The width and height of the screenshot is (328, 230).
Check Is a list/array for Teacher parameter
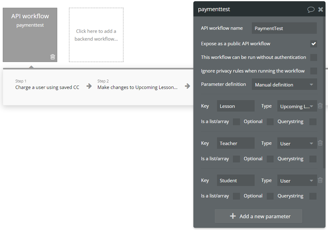236,159
